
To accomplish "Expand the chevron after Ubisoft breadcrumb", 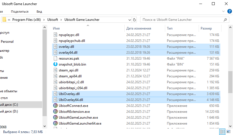I will tap(61, 20).
